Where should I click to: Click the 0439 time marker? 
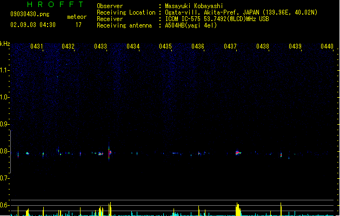[x=295, y=46]
